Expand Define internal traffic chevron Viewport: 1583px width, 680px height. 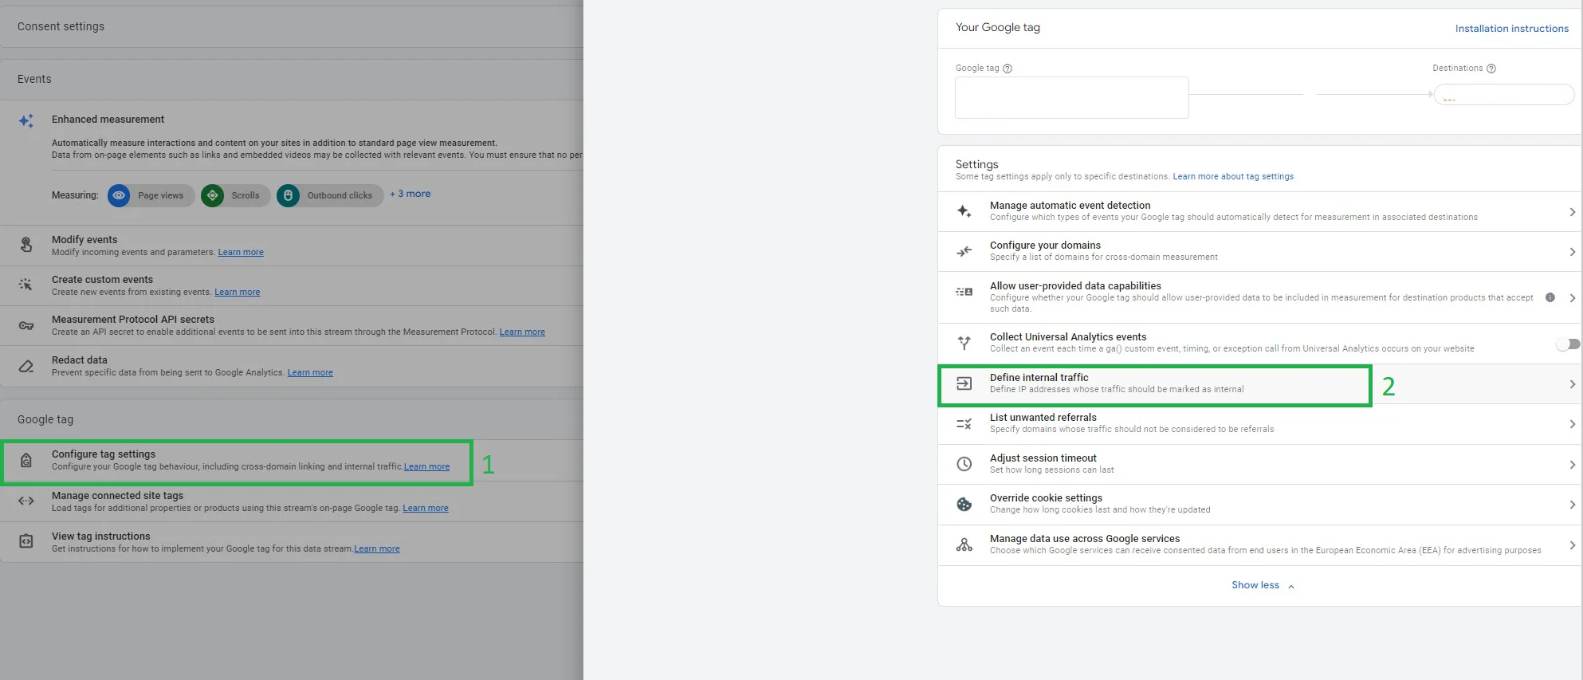point(1572,384)
